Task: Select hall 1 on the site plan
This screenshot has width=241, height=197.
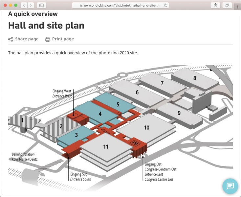Action: 22,120
